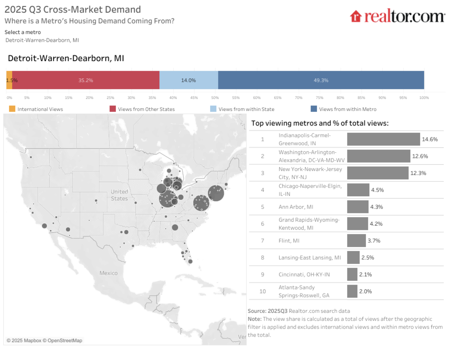Image resolution: width=457 pixels, height=352 pixels.
Task: Click the orange International Views legend swatch
Action: pyautogui.click(x=12, y=109)
